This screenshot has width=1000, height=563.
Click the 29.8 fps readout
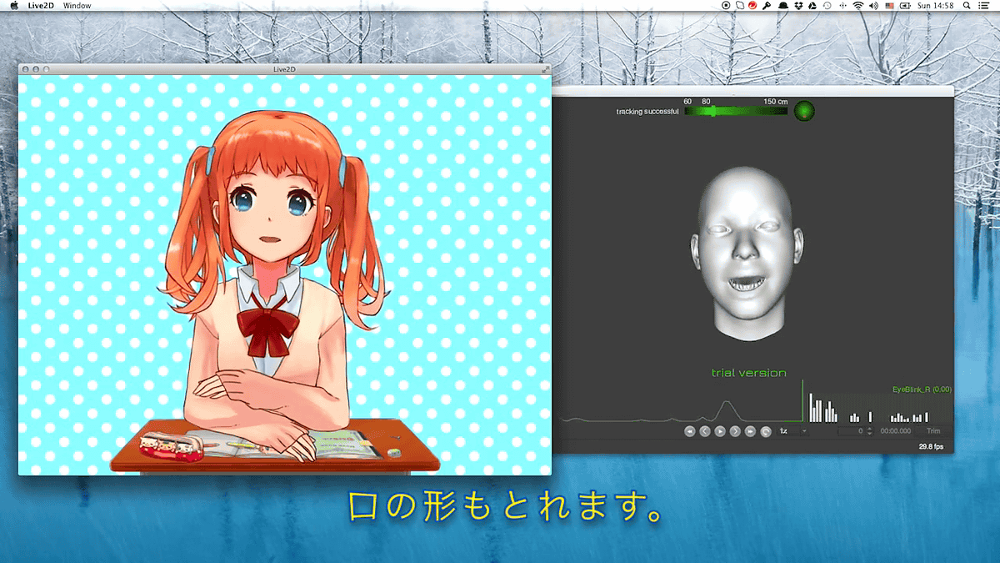tap(931, 447)
